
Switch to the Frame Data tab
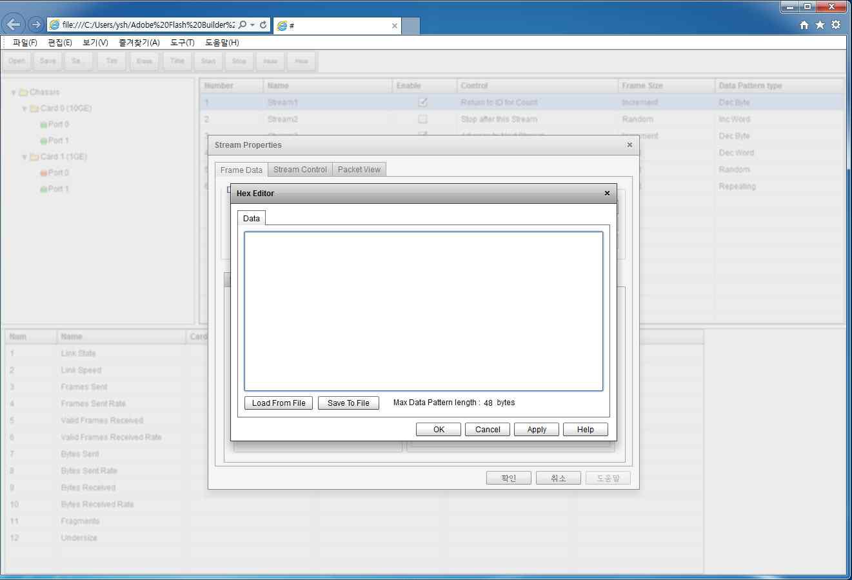click(x=241, y=170)
